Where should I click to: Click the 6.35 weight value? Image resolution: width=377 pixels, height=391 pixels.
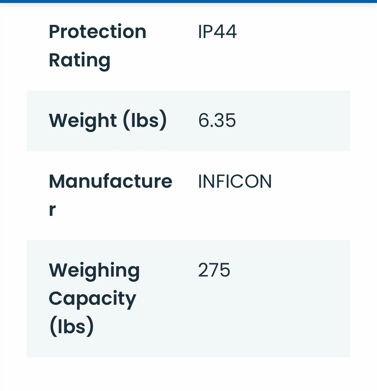(217, 120)
